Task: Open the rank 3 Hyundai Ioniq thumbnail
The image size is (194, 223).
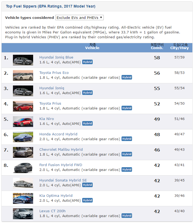Action: click(23, 91)
